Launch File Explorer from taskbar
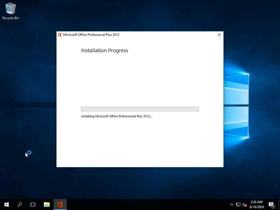 (x=46, y=205)
